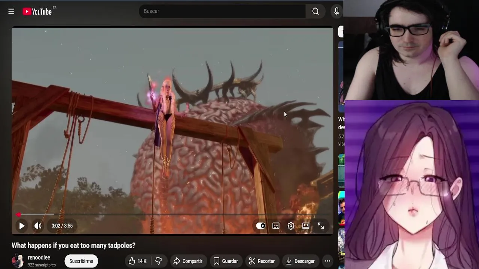The image size is (479, 269).
Task: Create a clip using Recortar
Action: [262, 261]
